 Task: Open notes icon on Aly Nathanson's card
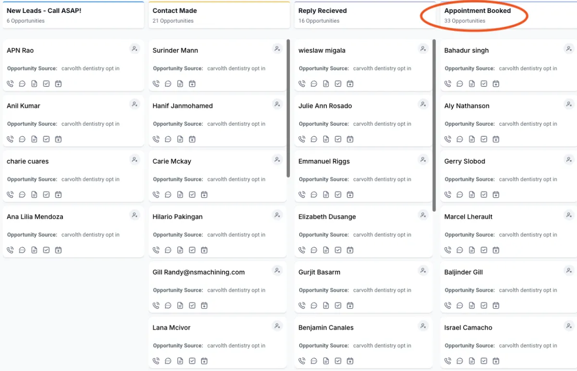click(x=472, y=139)
